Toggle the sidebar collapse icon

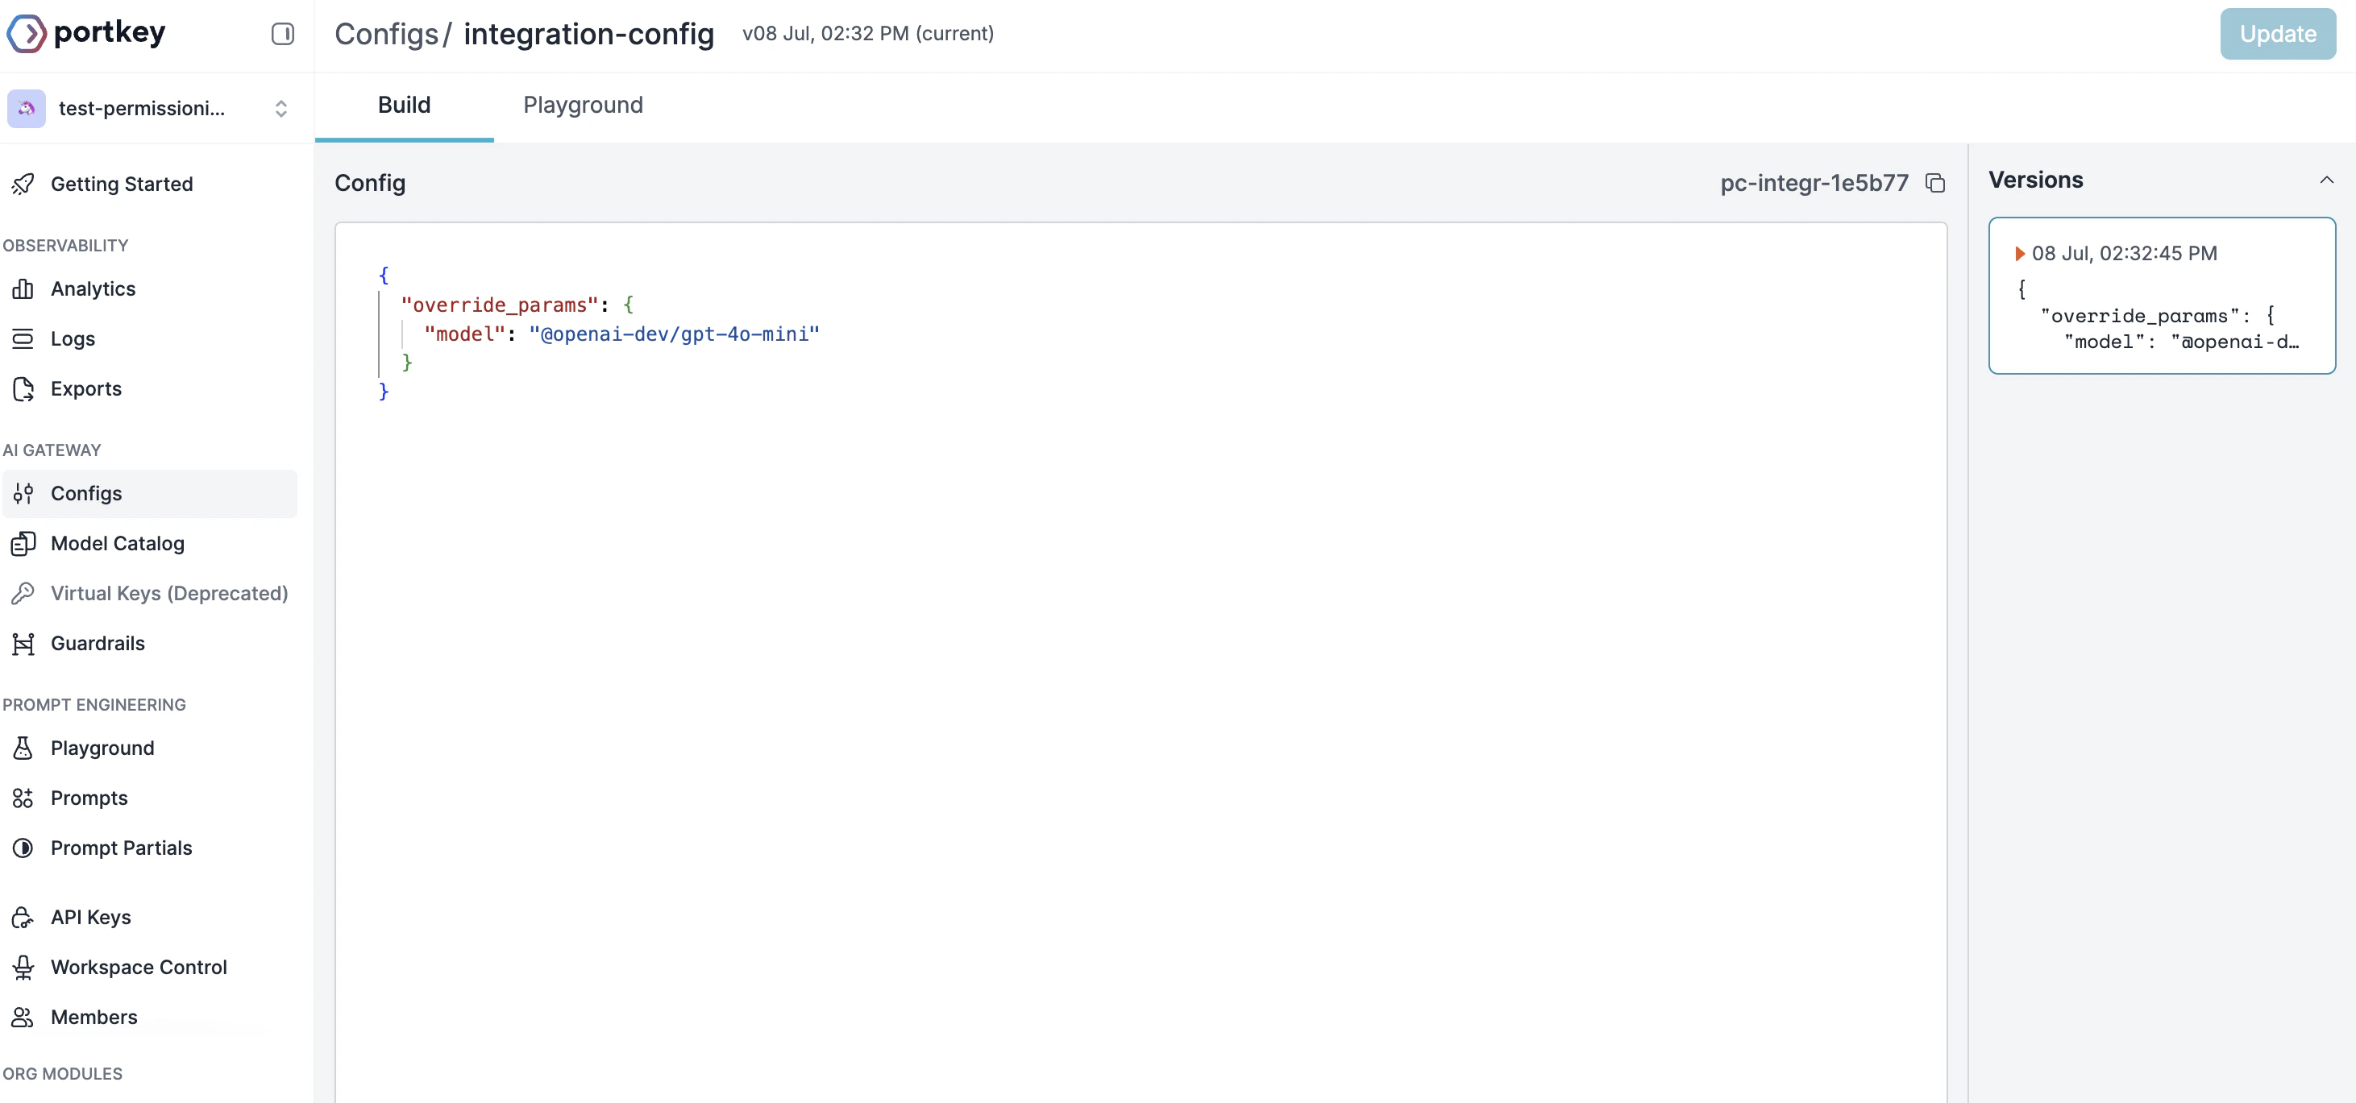(x=283, y=34)
